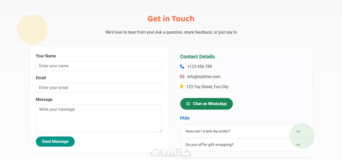Click the WhatsApp logo icon
The image size is (342, 160).
[188, 104]
